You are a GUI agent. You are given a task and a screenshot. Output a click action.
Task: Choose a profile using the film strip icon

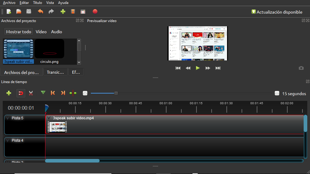pos(73,11)
